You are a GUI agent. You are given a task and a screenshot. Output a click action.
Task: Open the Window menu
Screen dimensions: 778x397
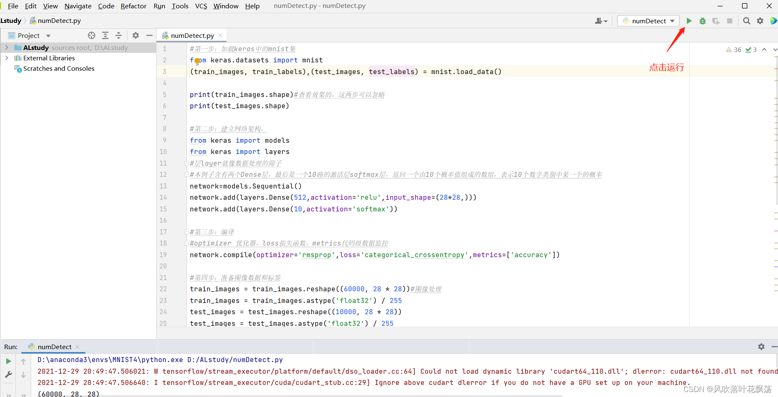pos(226,6)
